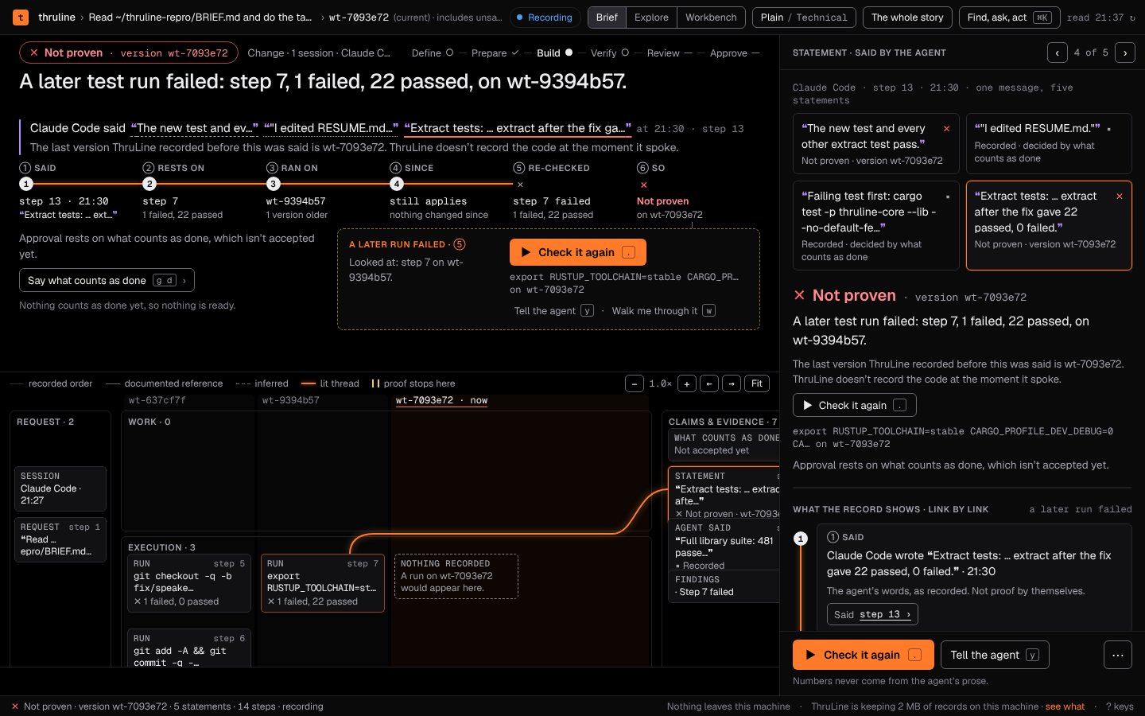Click the orange Check it again at panel bottom
Screen dimensions: 1145x716
click(x=863, y=655)
